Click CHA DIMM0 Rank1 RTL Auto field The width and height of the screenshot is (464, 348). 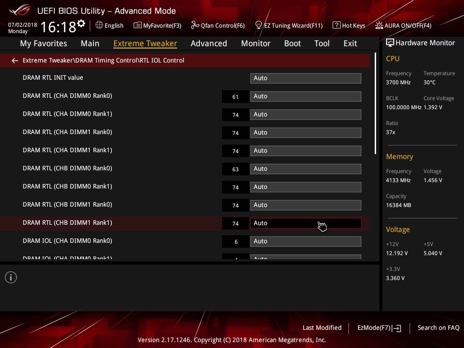click(x=306, y=114)
